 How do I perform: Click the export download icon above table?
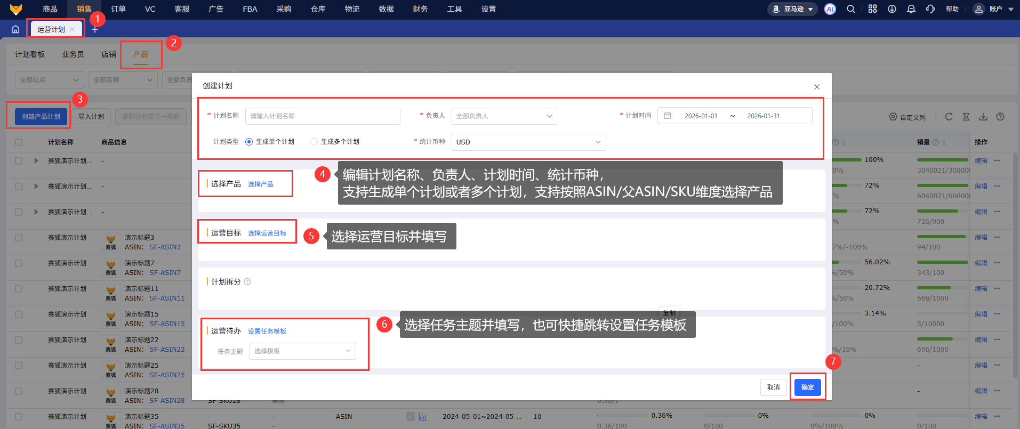pos(983,117)
